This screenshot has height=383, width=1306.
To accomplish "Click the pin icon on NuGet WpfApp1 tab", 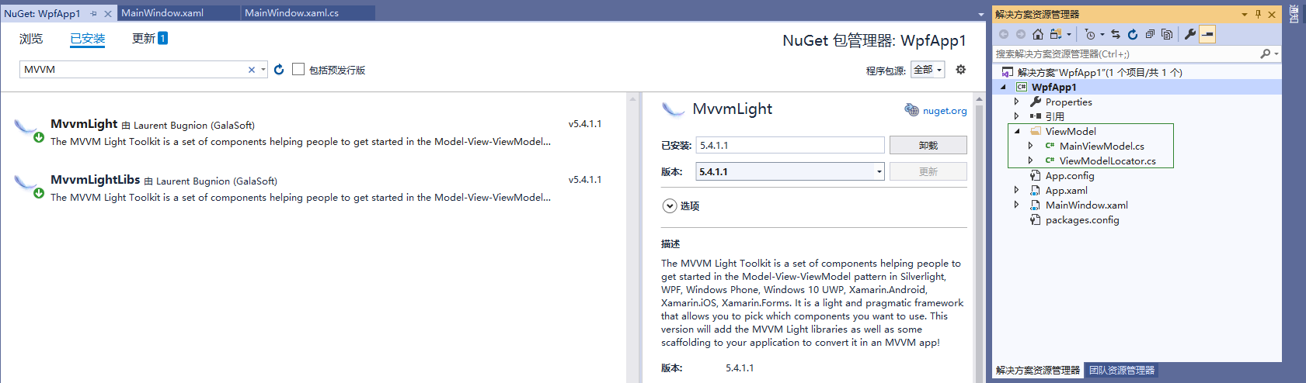I will coord(94,13).
